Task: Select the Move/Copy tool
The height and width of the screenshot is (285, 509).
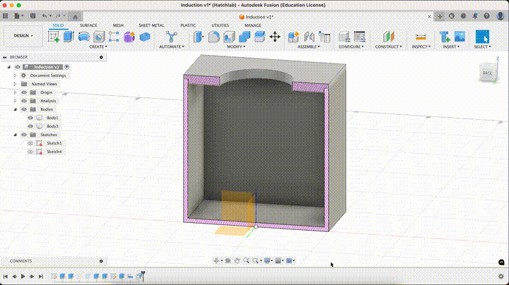Action: (x=275, y=37)
